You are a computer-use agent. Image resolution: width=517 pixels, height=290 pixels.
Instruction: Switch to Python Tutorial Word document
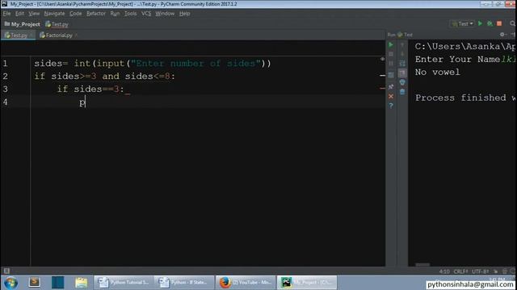124,283
